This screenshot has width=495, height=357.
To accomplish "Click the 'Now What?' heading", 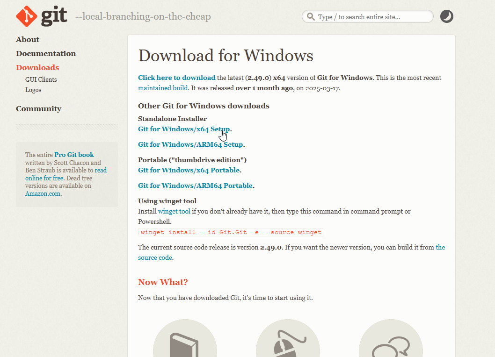I will [163, 282].
